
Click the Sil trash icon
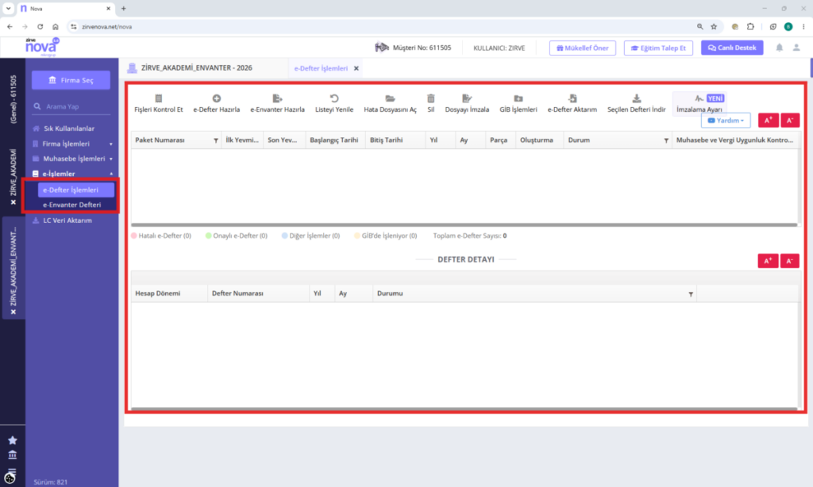coord(431,98)
